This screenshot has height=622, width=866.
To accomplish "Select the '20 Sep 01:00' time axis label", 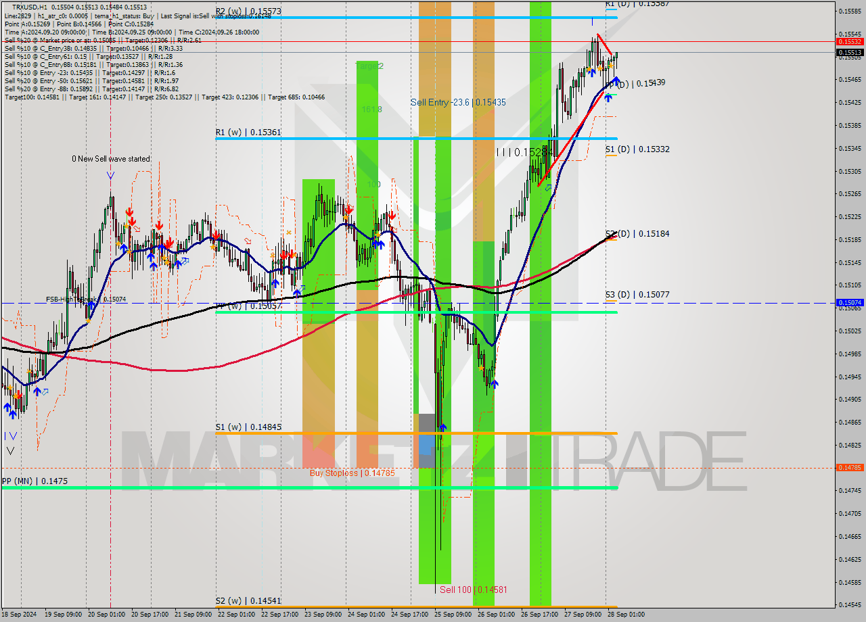I will point(106,615).
